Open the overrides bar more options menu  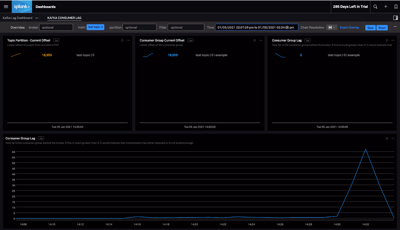[395, 26]
